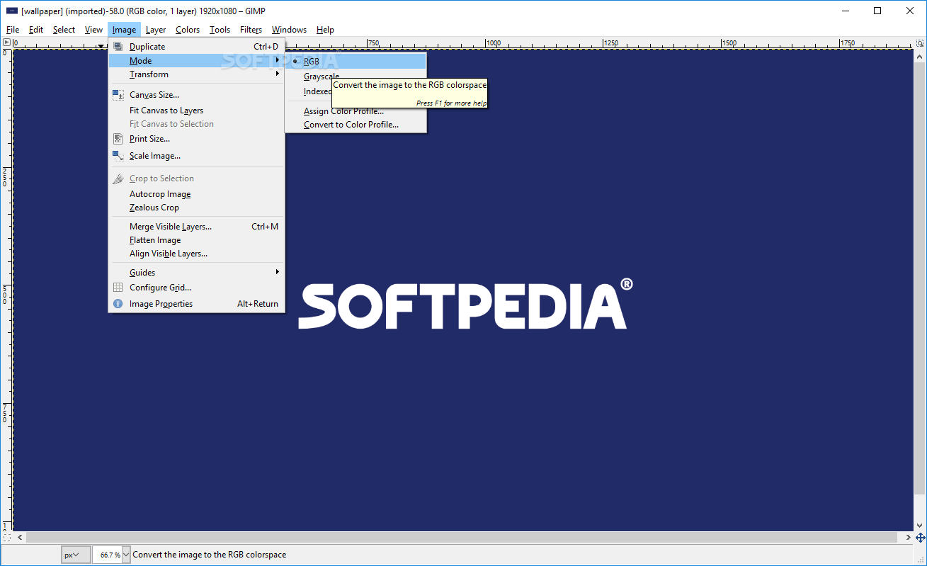Viewport: 927px width, 566px height.
Task: Expand the Transform submenu
Action: (x=196, y=74)
